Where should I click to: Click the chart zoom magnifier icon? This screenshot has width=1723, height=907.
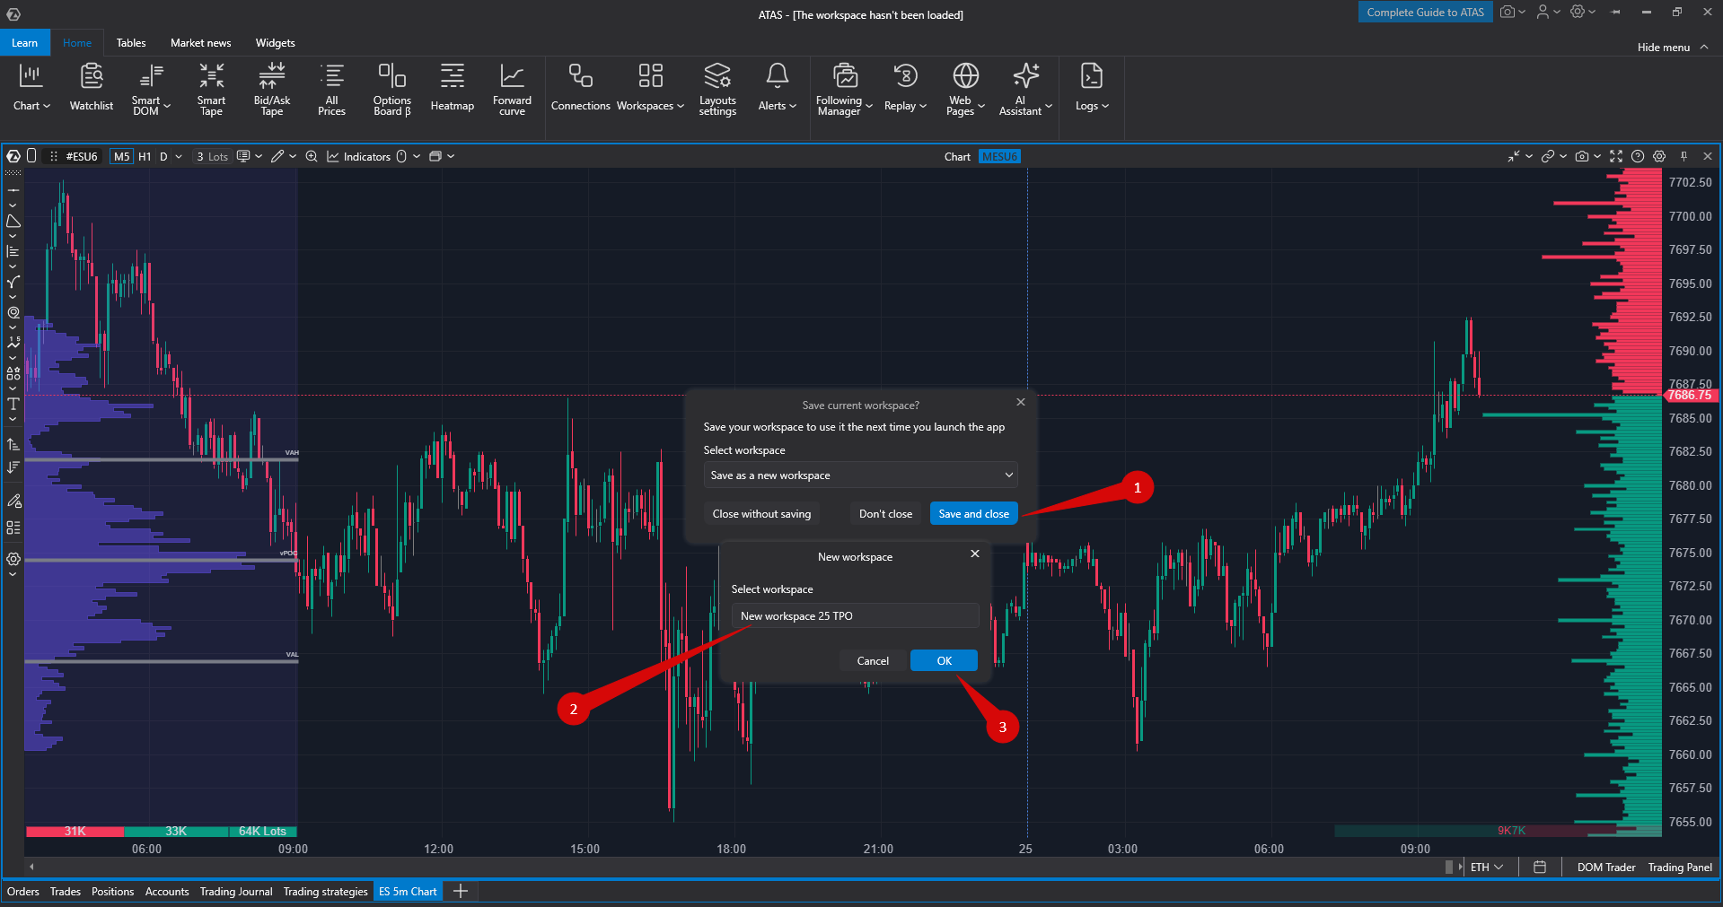pos(312,156)
